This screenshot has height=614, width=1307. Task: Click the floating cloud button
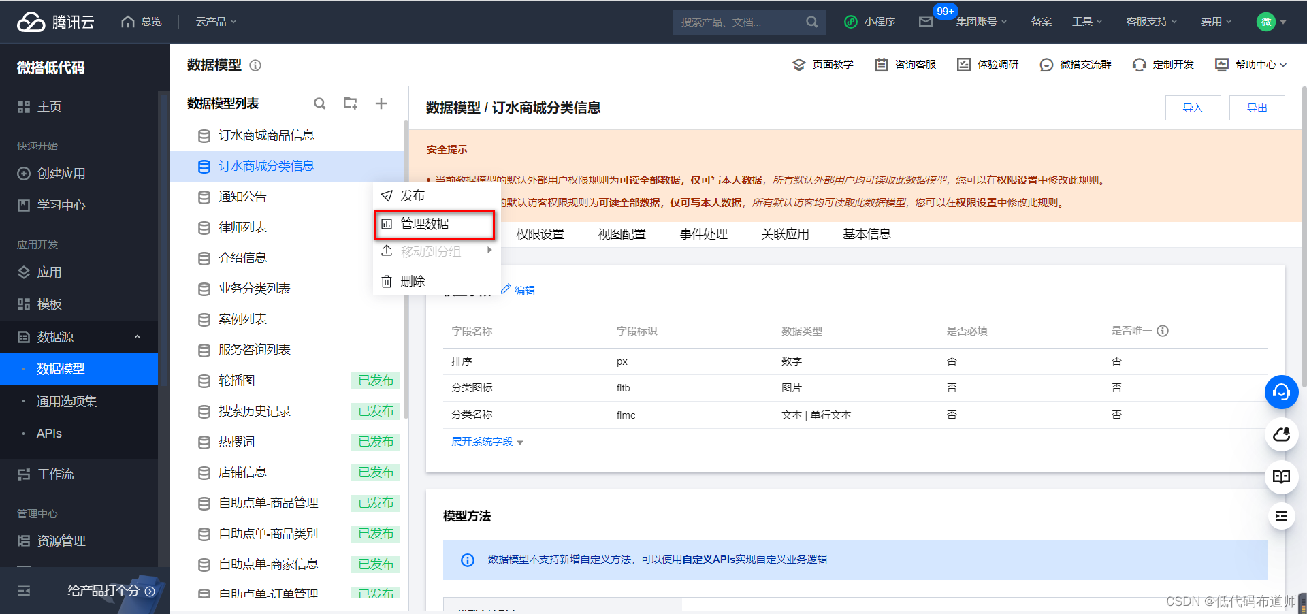[x=1281, y=434]
